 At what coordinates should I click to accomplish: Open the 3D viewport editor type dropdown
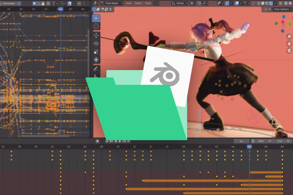click(x=96, y=3)
